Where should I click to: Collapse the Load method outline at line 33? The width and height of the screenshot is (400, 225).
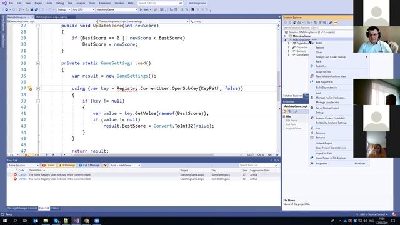point(38,63)
